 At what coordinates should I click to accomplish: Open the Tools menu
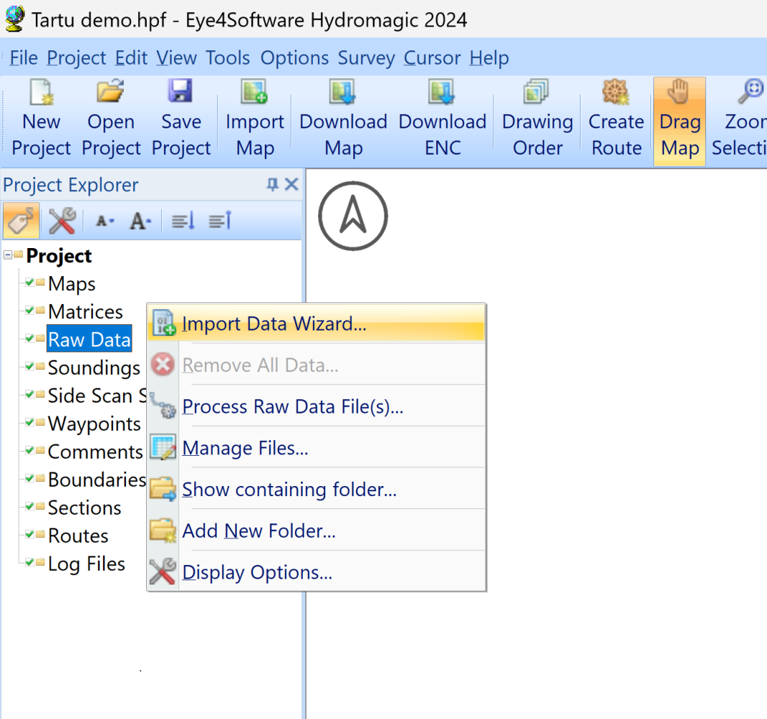[228, 58]
